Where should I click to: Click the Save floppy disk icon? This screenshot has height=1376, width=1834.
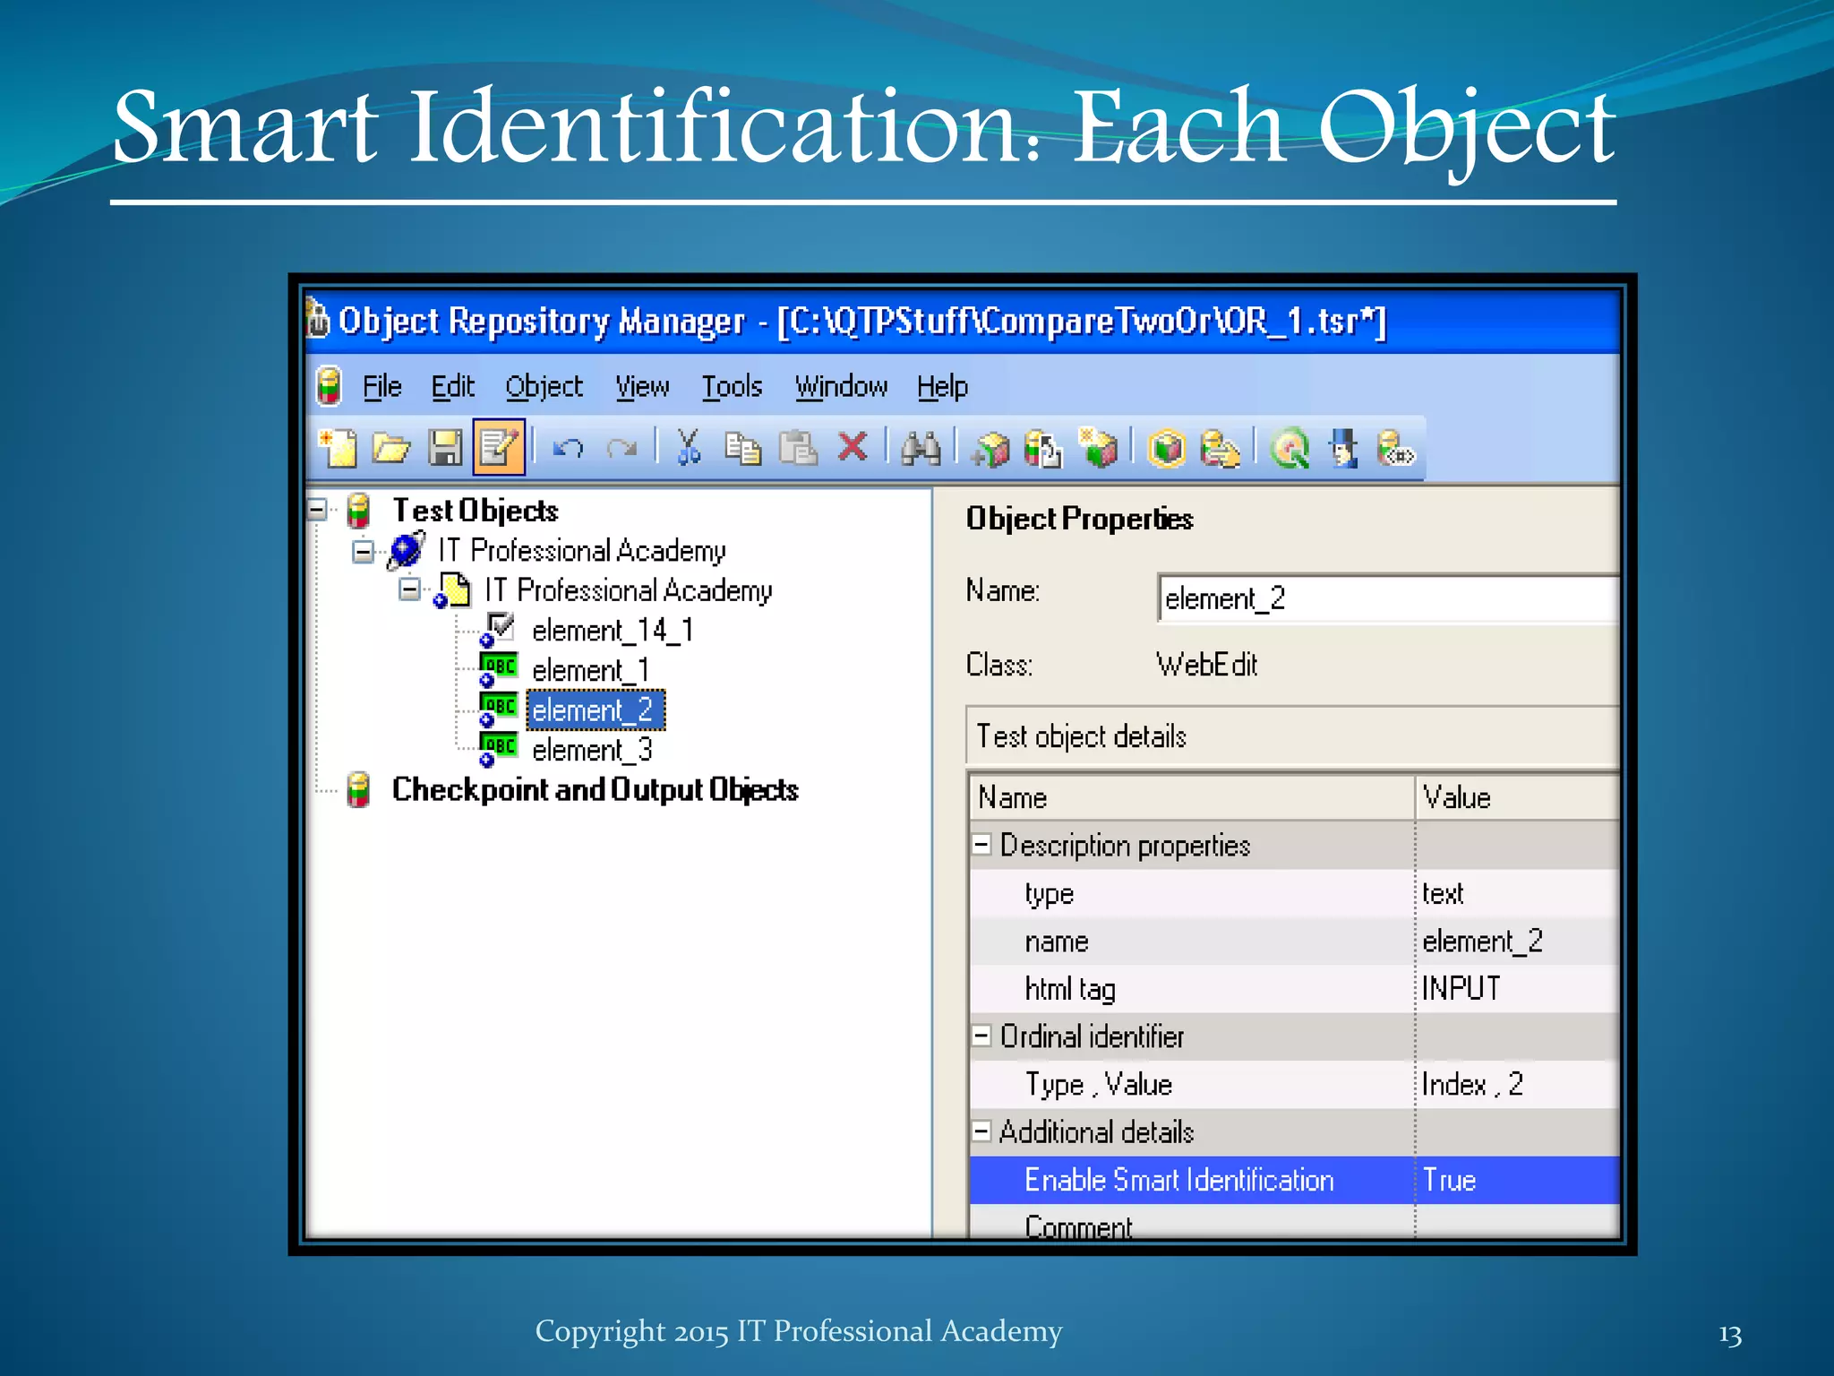click(x=445, y=448)
